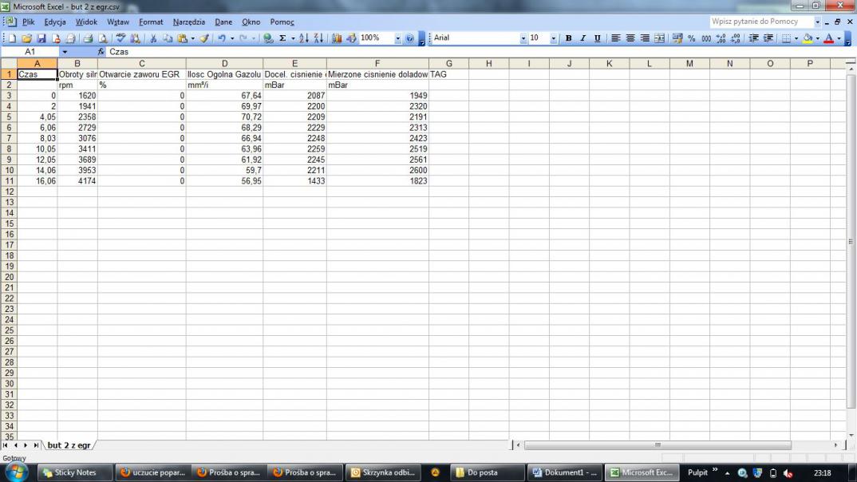
Task: Open the Format menu
Action: (x=151, y=22)
